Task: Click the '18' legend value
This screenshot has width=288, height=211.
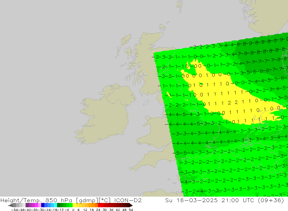Action: click(x=92, y=210)
